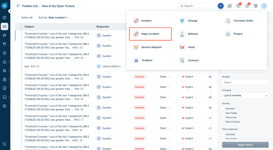Open the requester contacts icon near the search bar
Screen dimensions: 273x150
pyautogui.click(x=230, y=6)
